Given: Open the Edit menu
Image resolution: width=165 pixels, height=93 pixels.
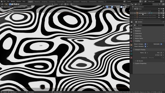Looking at the screenshot, I should coord(8,2).
